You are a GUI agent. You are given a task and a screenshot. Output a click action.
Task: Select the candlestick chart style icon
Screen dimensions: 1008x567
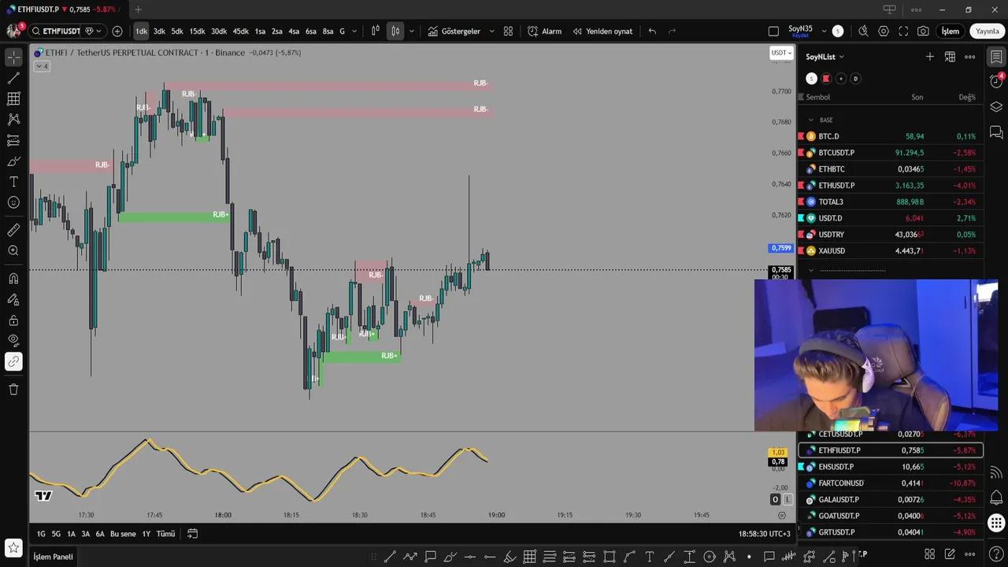point(395,31)
